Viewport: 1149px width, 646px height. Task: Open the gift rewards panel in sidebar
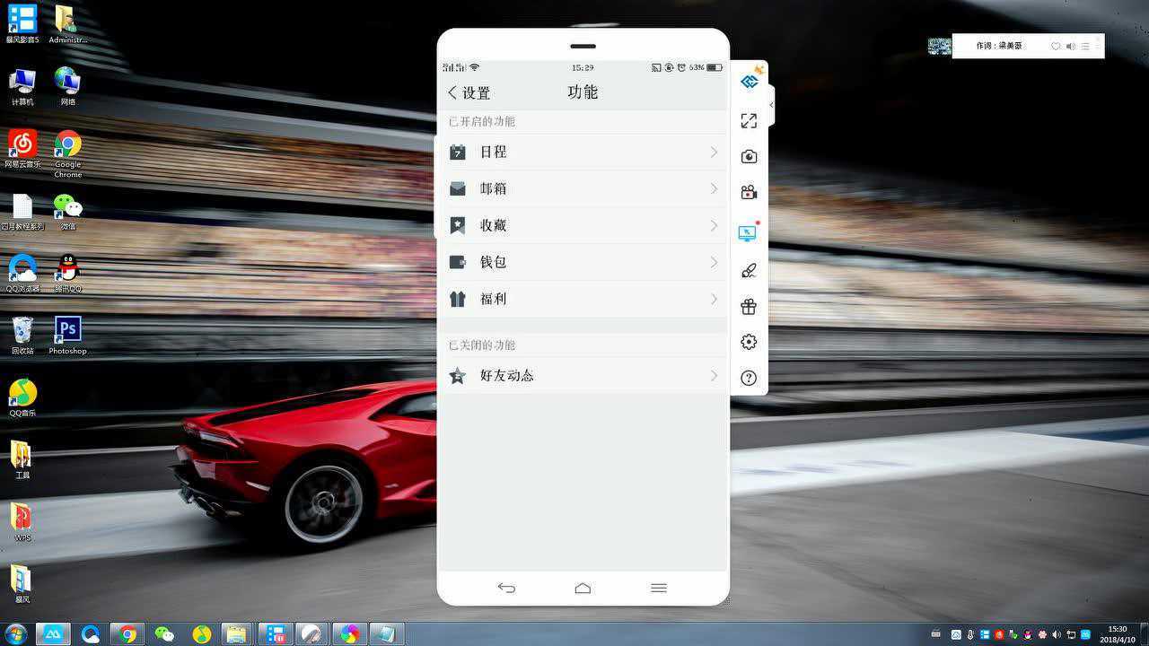pyautogui.click(x=749, y=305)
